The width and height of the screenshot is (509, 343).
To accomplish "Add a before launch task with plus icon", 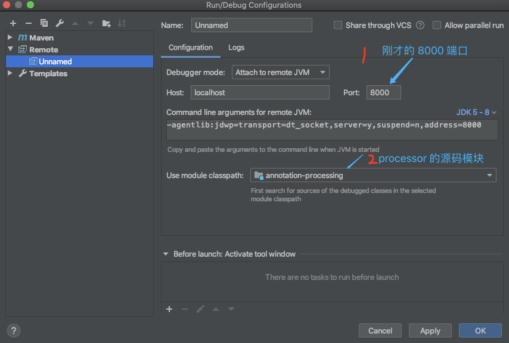I will click(x=169, y=309).
